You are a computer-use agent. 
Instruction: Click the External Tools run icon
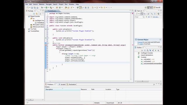(x=51, y=8)
